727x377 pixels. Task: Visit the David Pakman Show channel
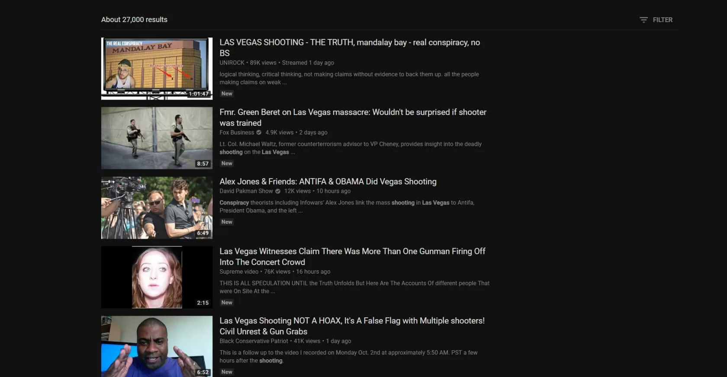tap(246, 191)
